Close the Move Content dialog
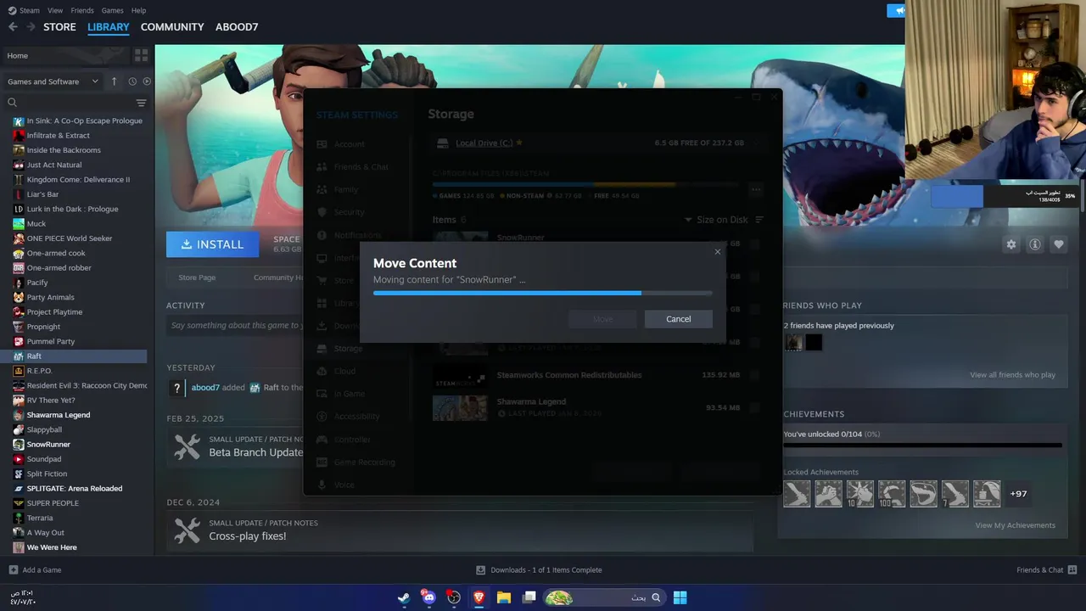The height and width of the screenshot is (611, 1086). click(x=718, y=252)
